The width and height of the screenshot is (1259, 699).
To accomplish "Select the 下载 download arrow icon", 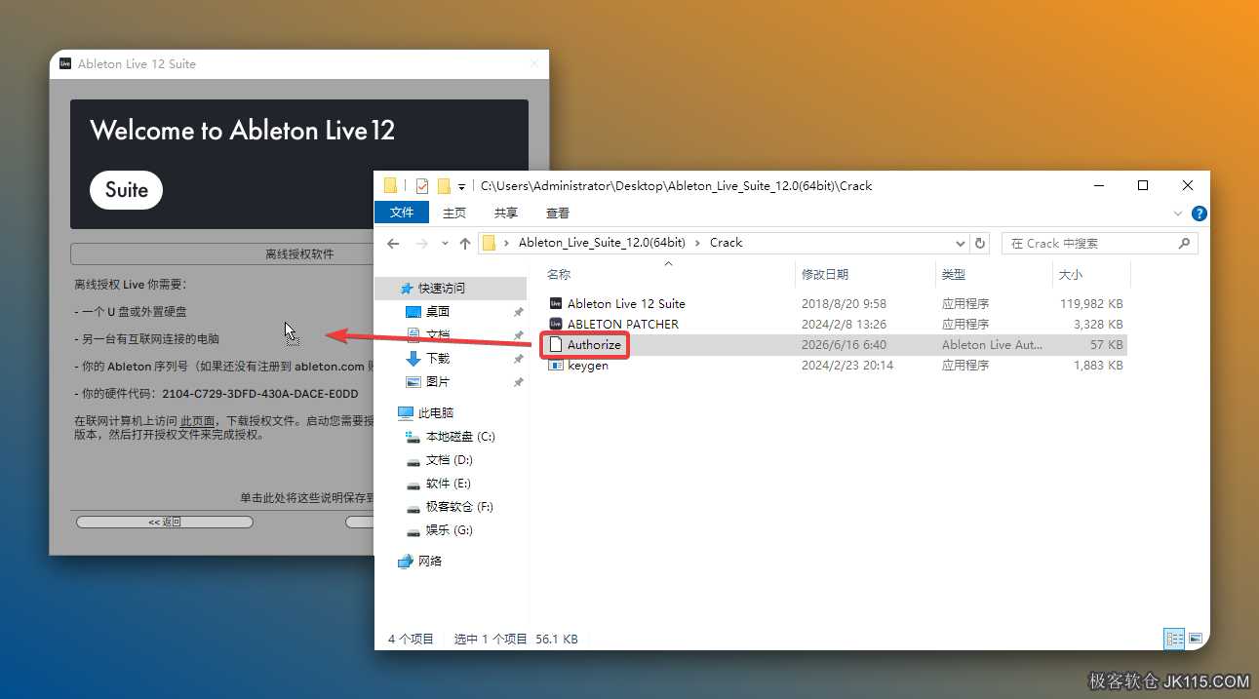I will 413,359.
